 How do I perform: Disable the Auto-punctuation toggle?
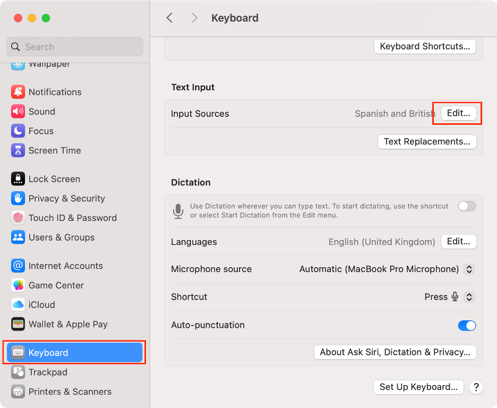466,325
